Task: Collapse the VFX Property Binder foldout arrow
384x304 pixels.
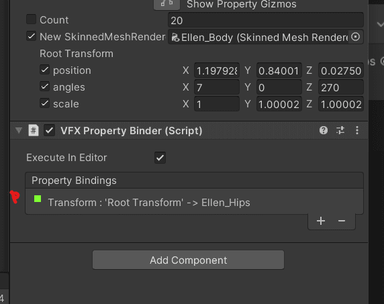Action: point(19,130)
